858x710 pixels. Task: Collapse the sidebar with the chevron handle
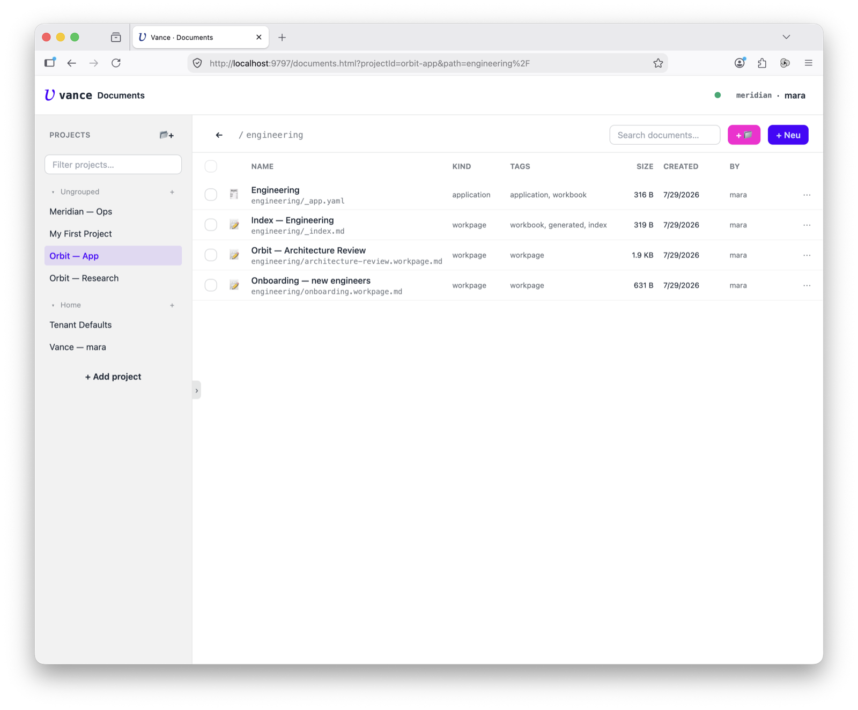pos(197,390)
